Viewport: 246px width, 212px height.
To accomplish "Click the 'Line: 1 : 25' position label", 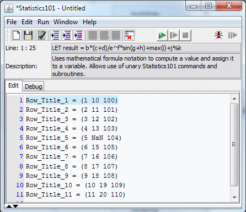I will 20,48.
